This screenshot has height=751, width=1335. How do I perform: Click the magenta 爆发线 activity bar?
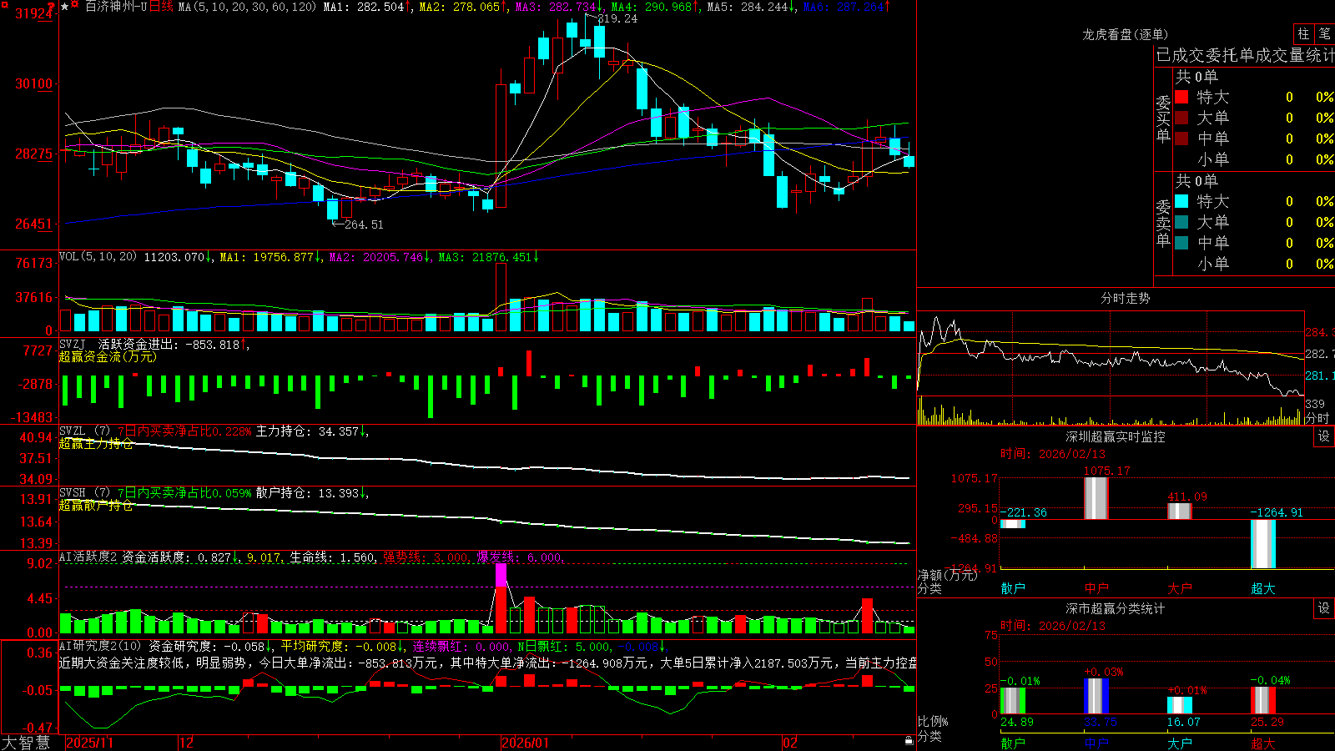point(501,576)
